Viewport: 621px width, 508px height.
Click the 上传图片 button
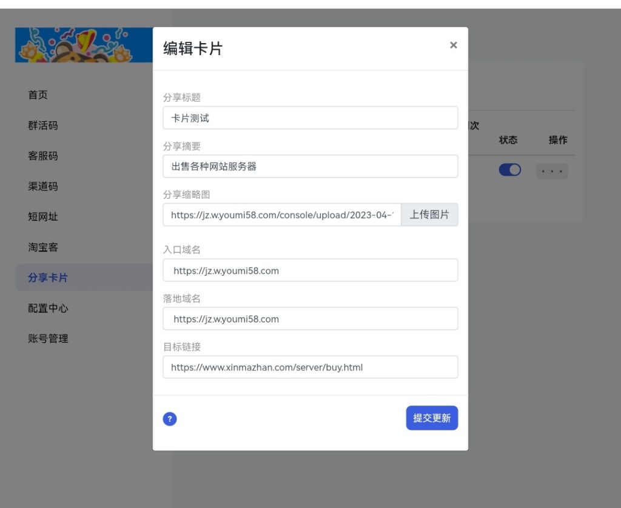[429, 215]
